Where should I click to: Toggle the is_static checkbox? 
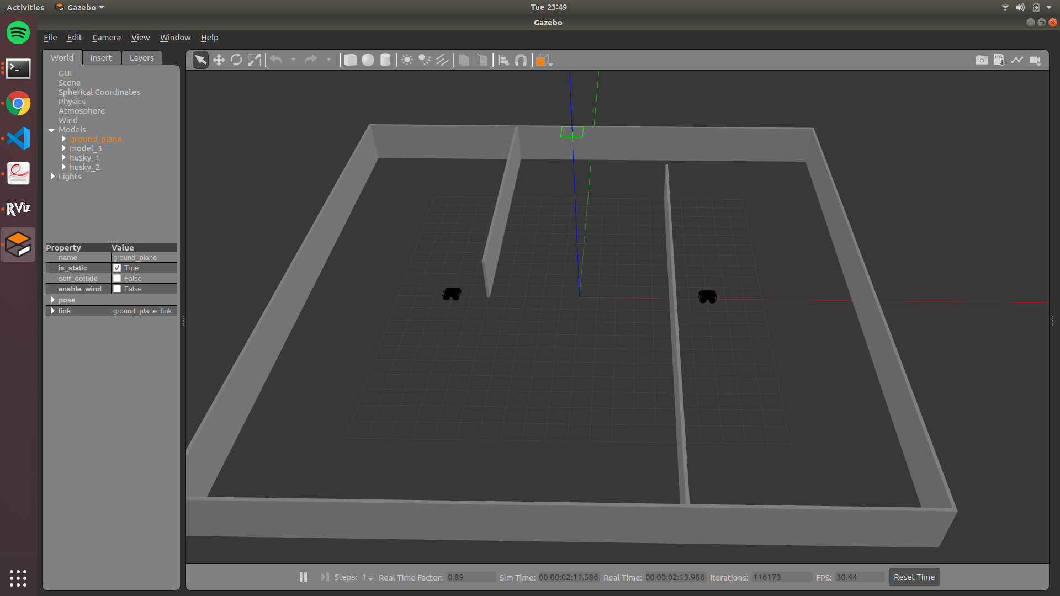pyautogui.click(x=117, y=268)
